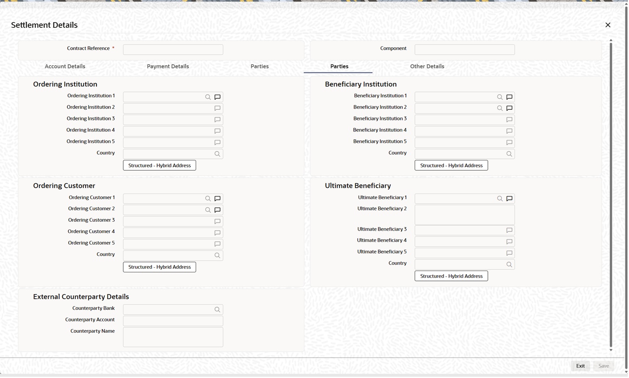Open the editor popup icon for Ordering Institution 4

[218, 131]
